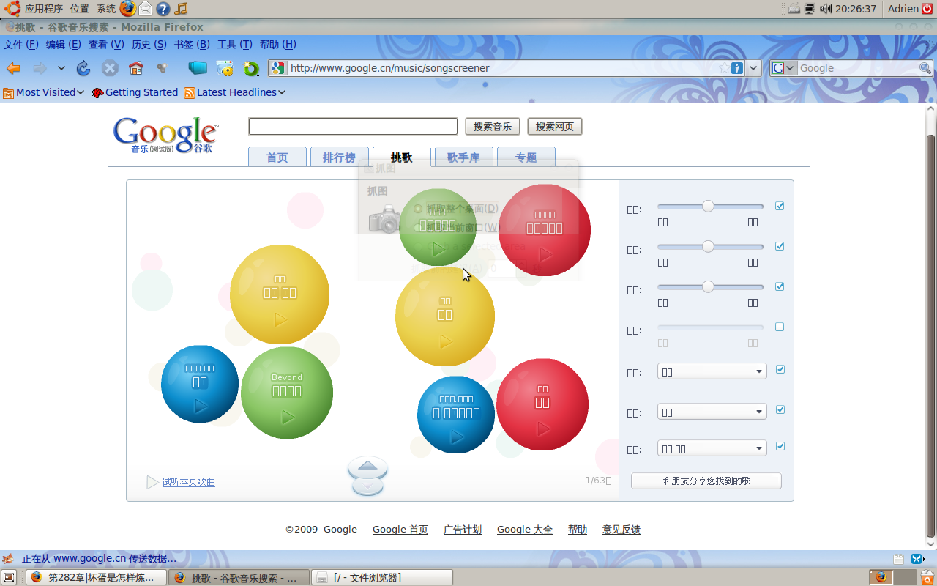Toggle the checkbox beside the second dropdown filter
The width and height of the screenshot is (937, 586).
tap(780, 409)
